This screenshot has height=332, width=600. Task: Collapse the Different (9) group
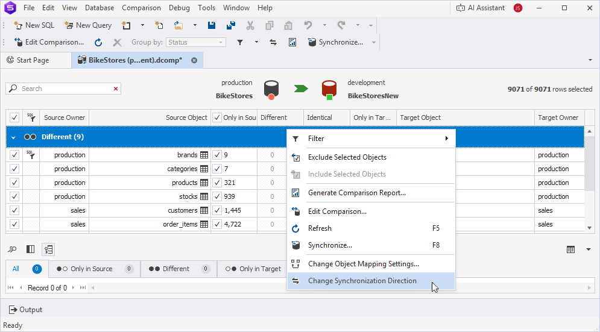pos(13,137)
